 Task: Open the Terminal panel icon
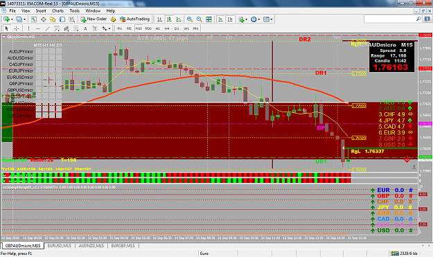point(62,19)
